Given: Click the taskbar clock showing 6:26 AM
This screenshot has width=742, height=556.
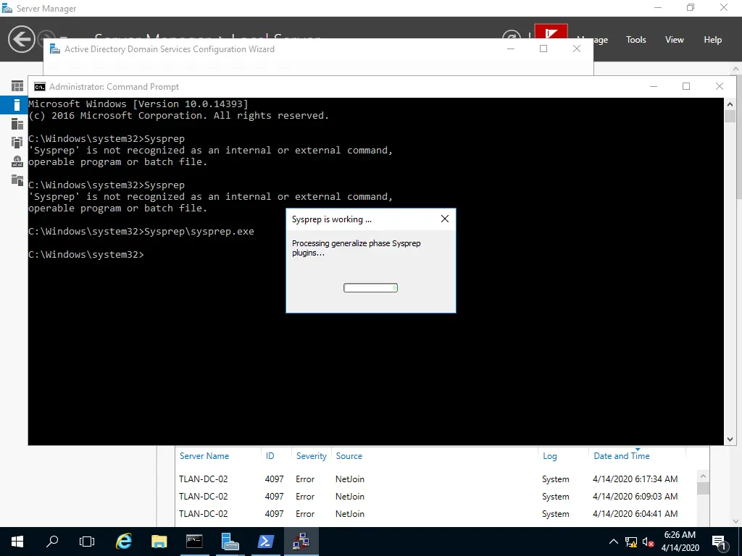Looking at the screenshot, I should pyautogui.click(x=680, y=542).
